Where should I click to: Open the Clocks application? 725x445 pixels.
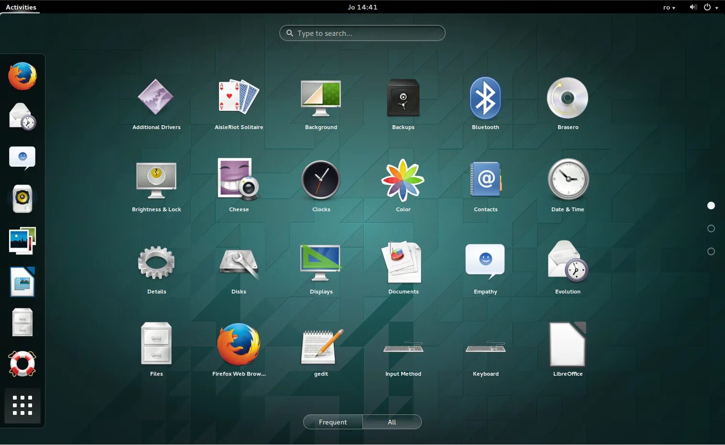coord(321,180)
